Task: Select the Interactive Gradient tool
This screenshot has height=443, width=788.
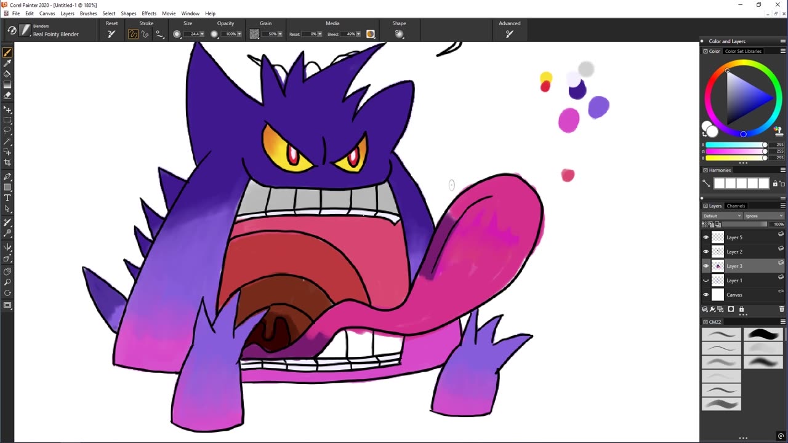Action: click(7, 84)
